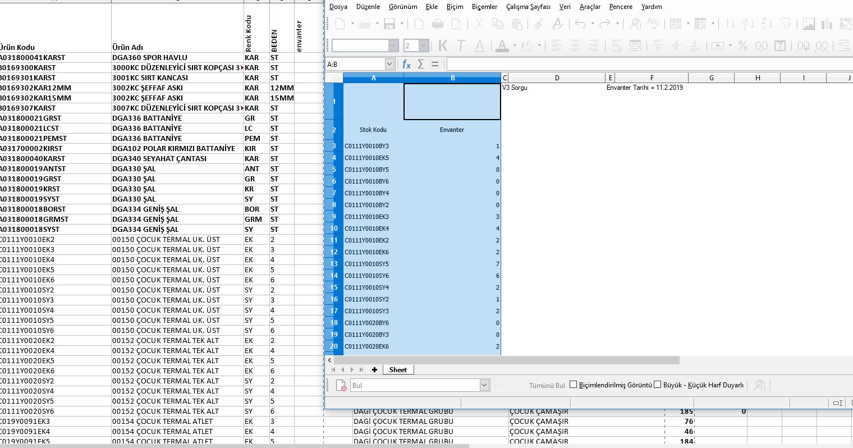Open the Araçlar menu
This screenshot has height=448, width=853.
tap(590, 7)
